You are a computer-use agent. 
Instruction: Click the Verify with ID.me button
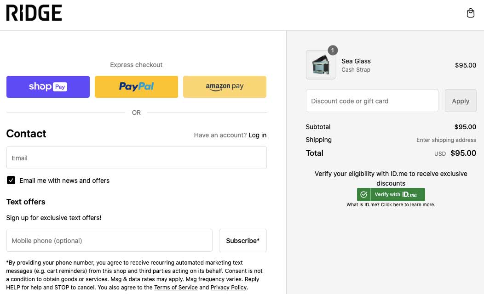[x=391, y=194]
